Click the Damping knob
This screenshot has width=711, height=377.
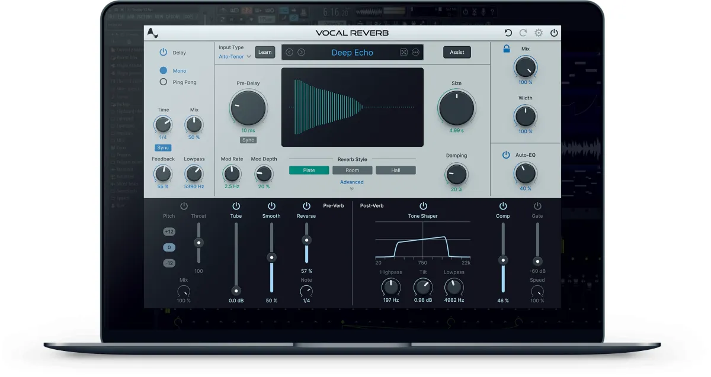[456, 174]
